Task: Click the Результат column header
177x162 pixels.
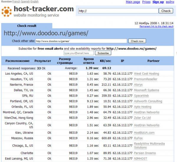Action: [43, 61]
